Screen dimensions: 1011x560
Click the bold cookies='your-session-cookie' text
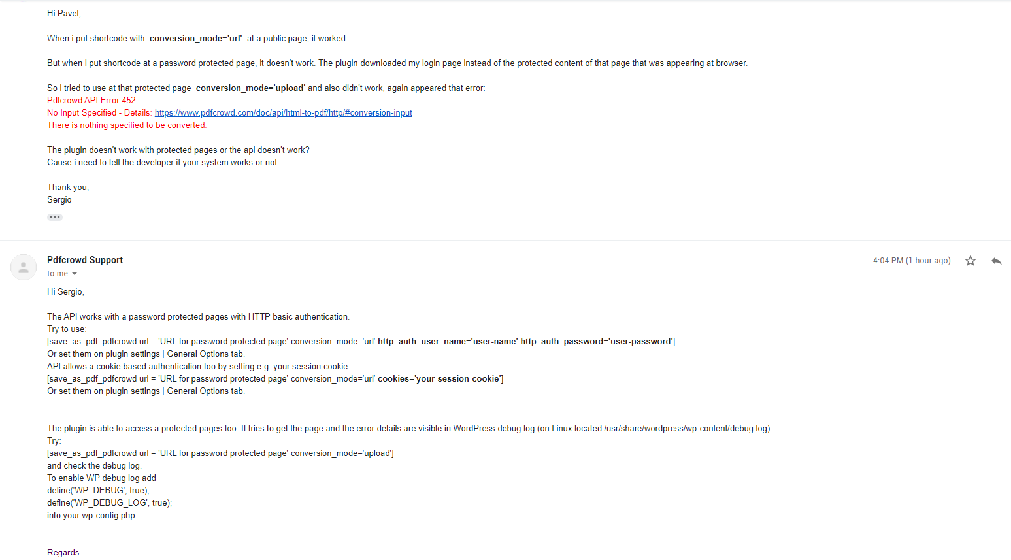coord(440,379)
